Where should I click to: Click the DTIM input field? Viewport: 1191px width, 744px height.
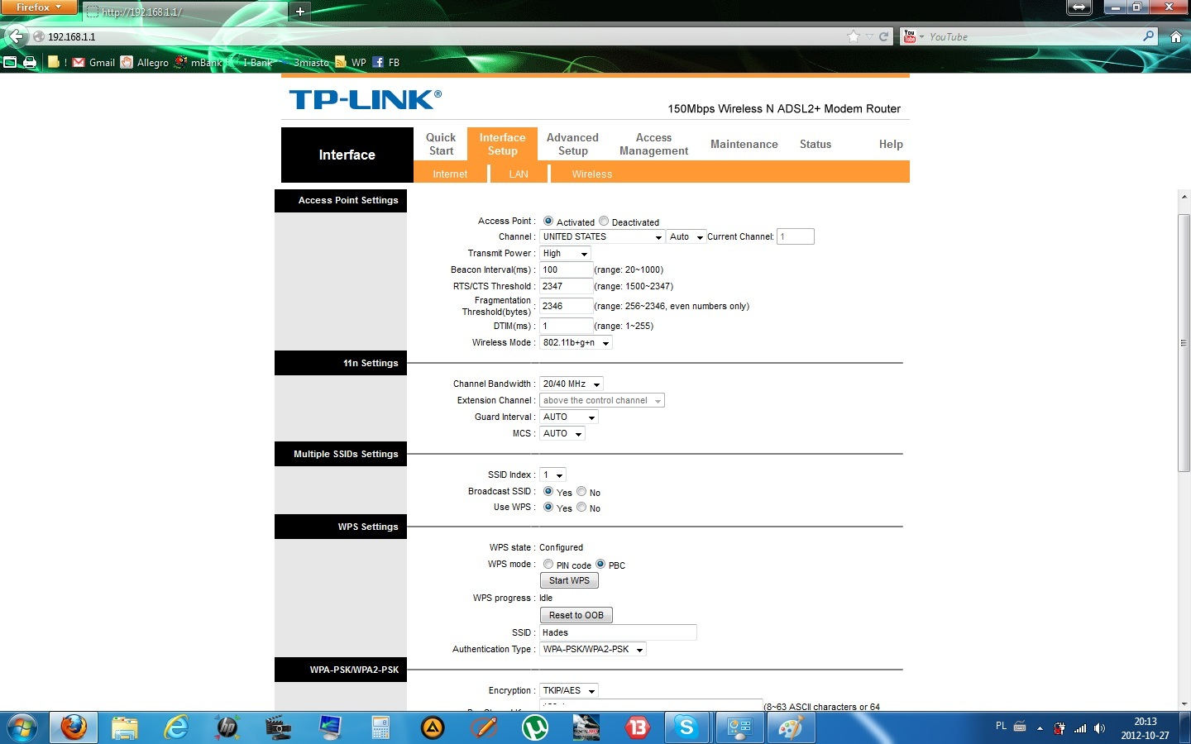[567, 326]
